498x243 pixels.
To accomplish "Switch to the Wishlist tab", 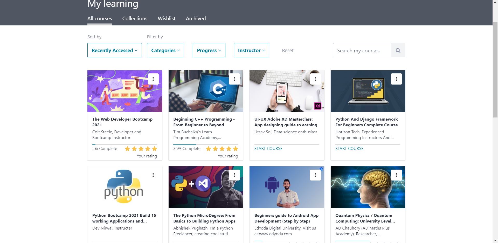I will 167,18.
